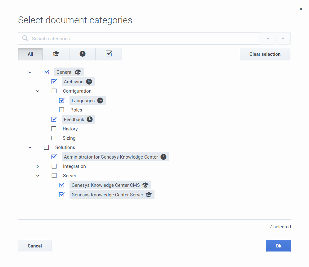Viewport: 309px width, 267px height.
Task: Click the checkmark selected filter tab
Action: pos(109,54)
